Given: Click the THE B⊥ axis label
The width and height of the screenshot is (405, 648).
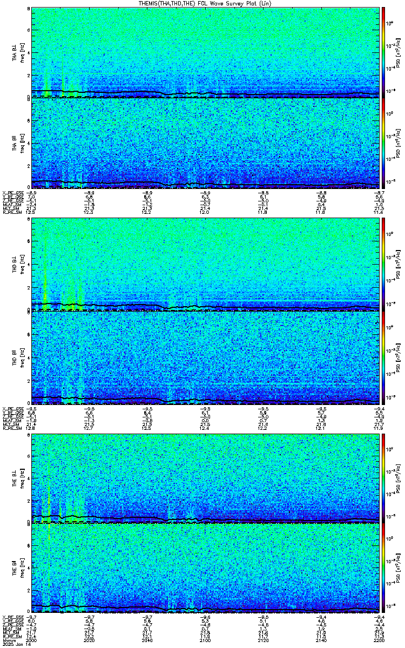Looking at the screenshot, I should 15,477.
